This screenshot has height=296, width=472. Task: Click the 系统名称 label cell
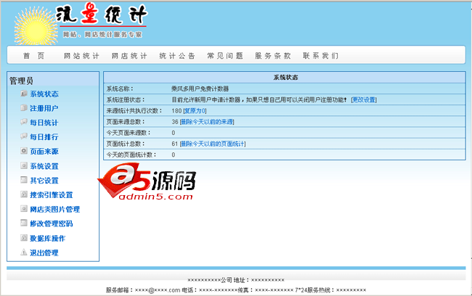coord(120,89)
